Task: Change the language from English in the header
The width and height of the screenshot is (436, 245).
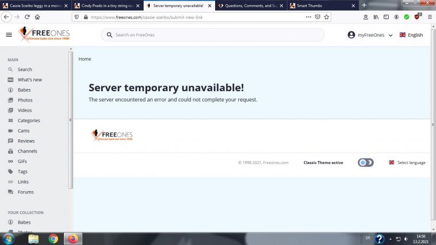Action: [x=411, y=35]
